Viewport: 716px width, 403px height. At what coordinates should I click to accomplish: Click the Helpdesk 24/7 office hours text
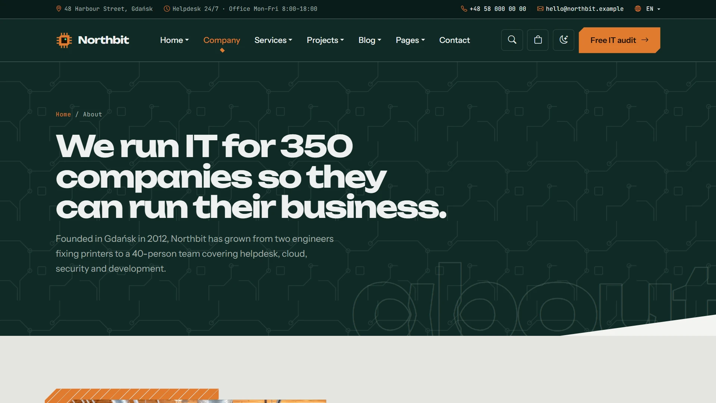click(245, 9)
